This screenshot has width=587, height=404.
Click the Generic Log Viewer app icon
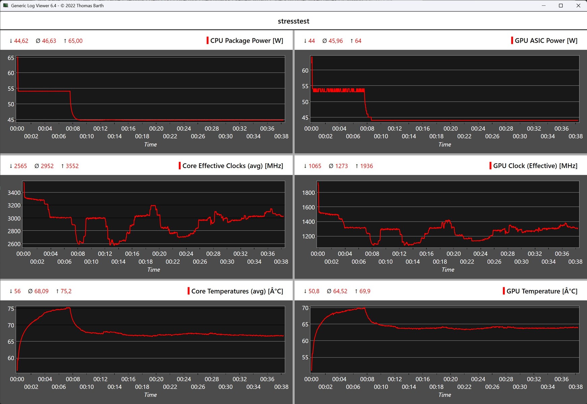click(x=5, y=5)
